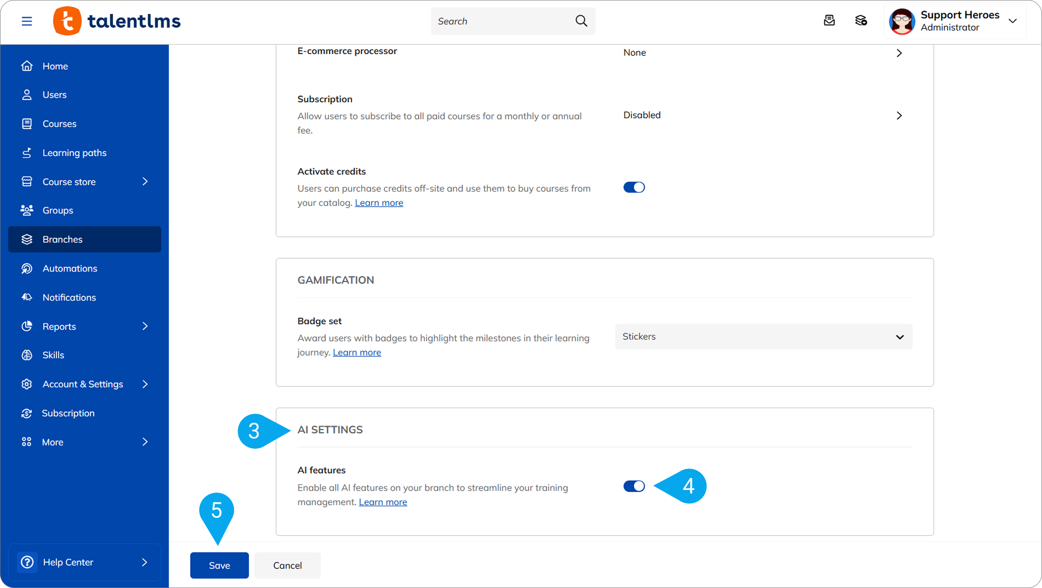Open the Automations menu item
The height and width of the screenshot is (588, 1042).
pos(70,268)
